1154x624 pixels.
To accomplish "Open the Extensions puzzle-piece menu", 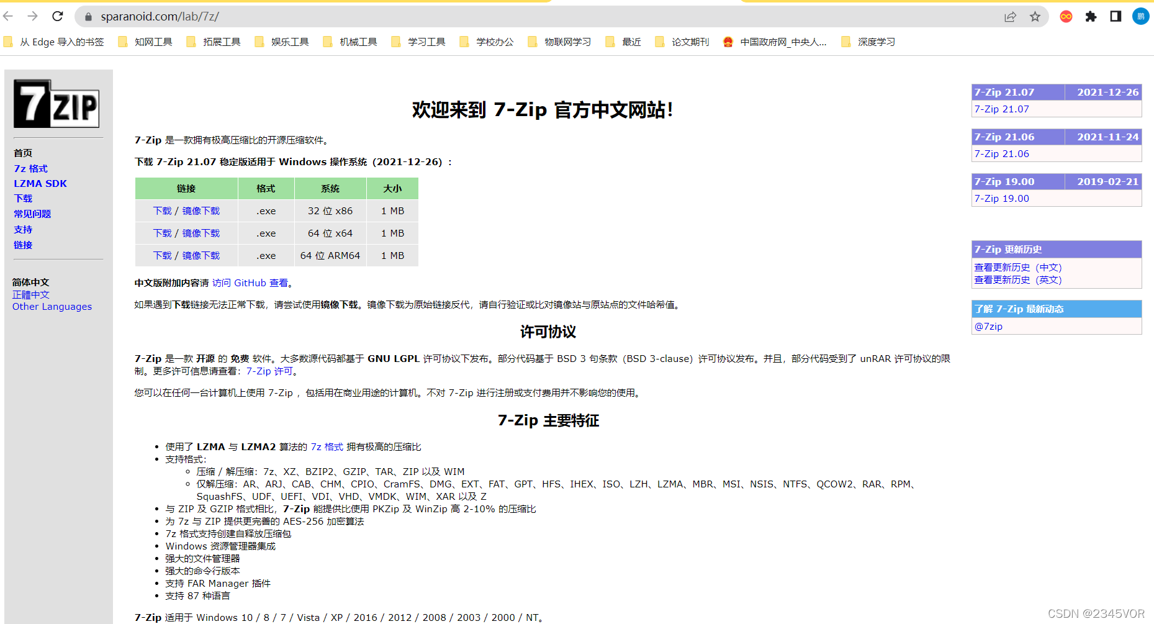I will coord(1091,17).
